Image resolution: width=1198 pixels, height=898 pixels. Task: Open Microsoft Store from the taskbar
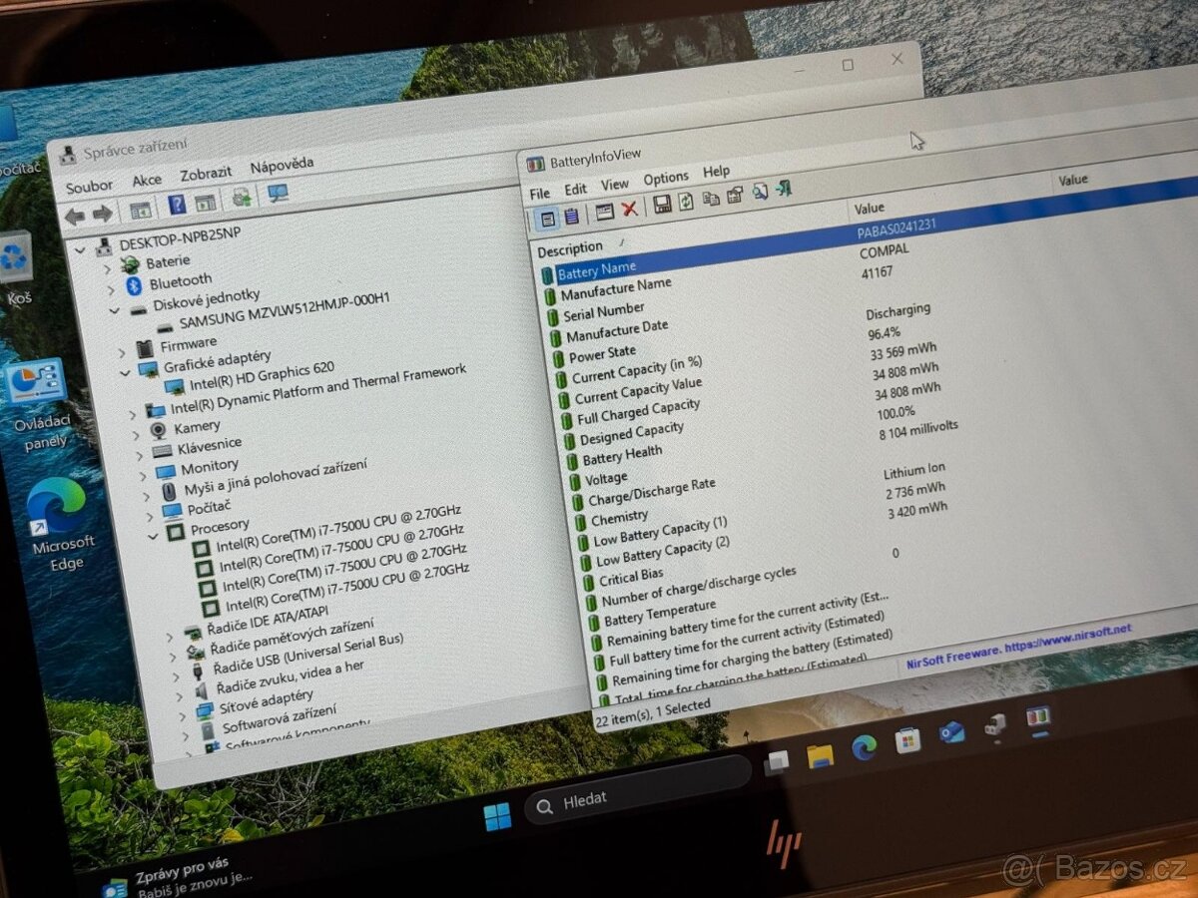click(907, 740)
